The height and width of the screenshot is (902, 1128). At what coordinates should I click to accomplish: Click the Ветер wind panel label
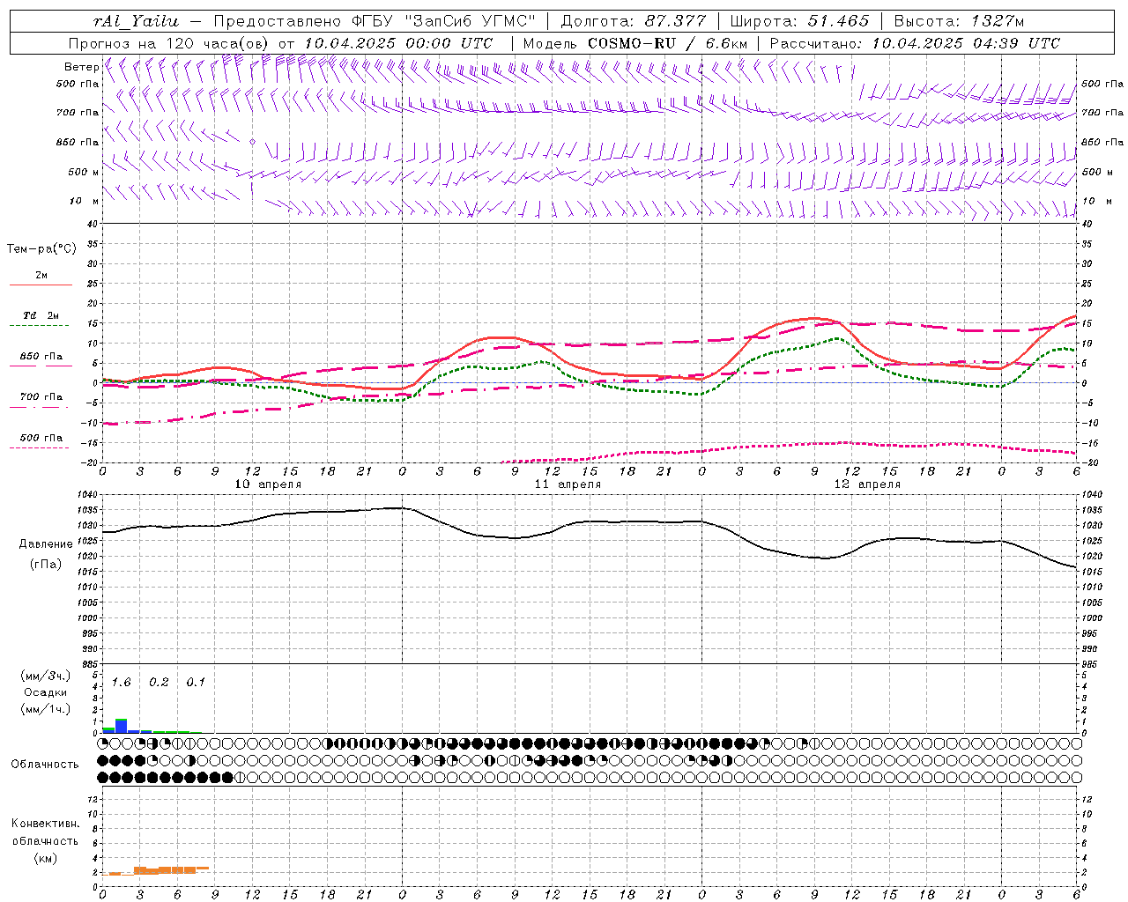point(81,67)
